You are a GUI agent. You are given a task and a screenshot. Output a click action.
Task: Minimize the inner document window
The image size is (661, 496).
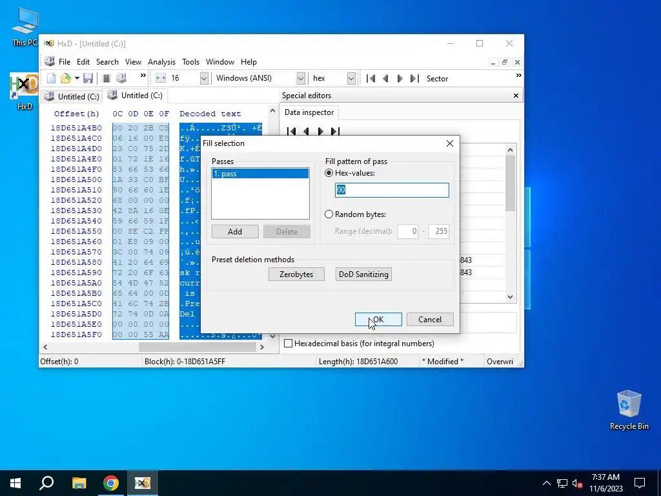[493, 63]
